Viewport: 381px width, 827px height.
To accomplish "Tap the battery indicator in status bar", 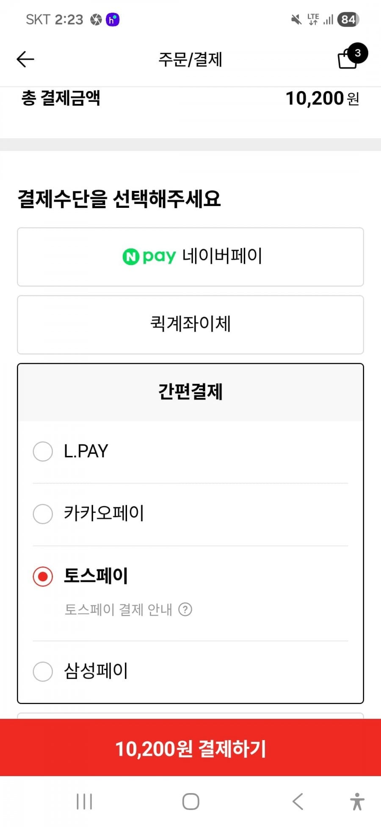I will tap(348, 20).
